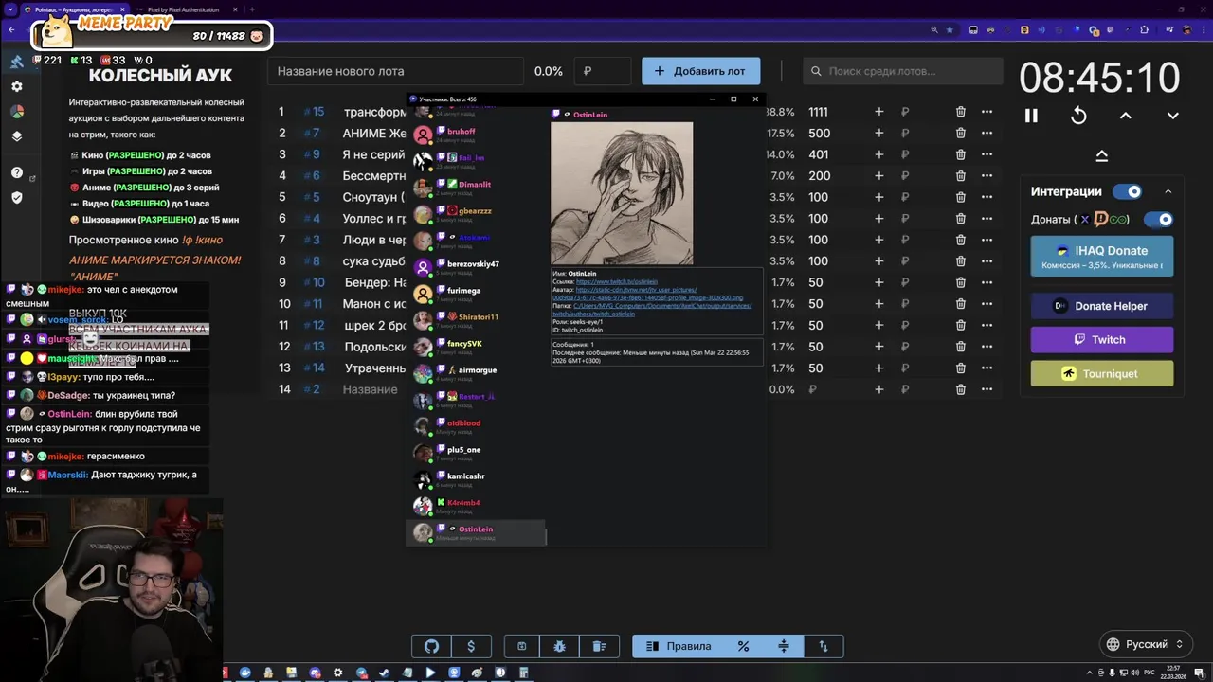Collapse the timer panel with underlined chevron
1213x682 pixels.
(1101, 155)
